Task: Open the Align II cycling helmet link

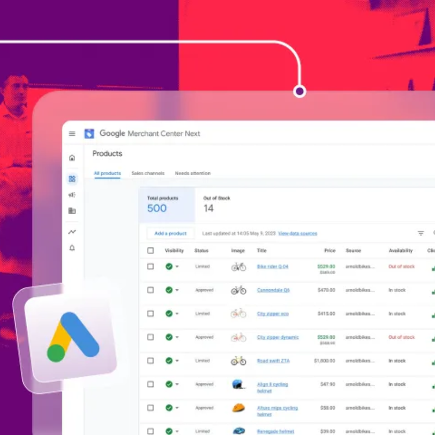Action: [272, 388]
